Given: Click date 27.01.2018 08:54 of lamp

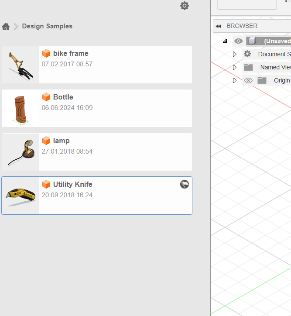Looking at the screenshot, I should coord(67,151).
